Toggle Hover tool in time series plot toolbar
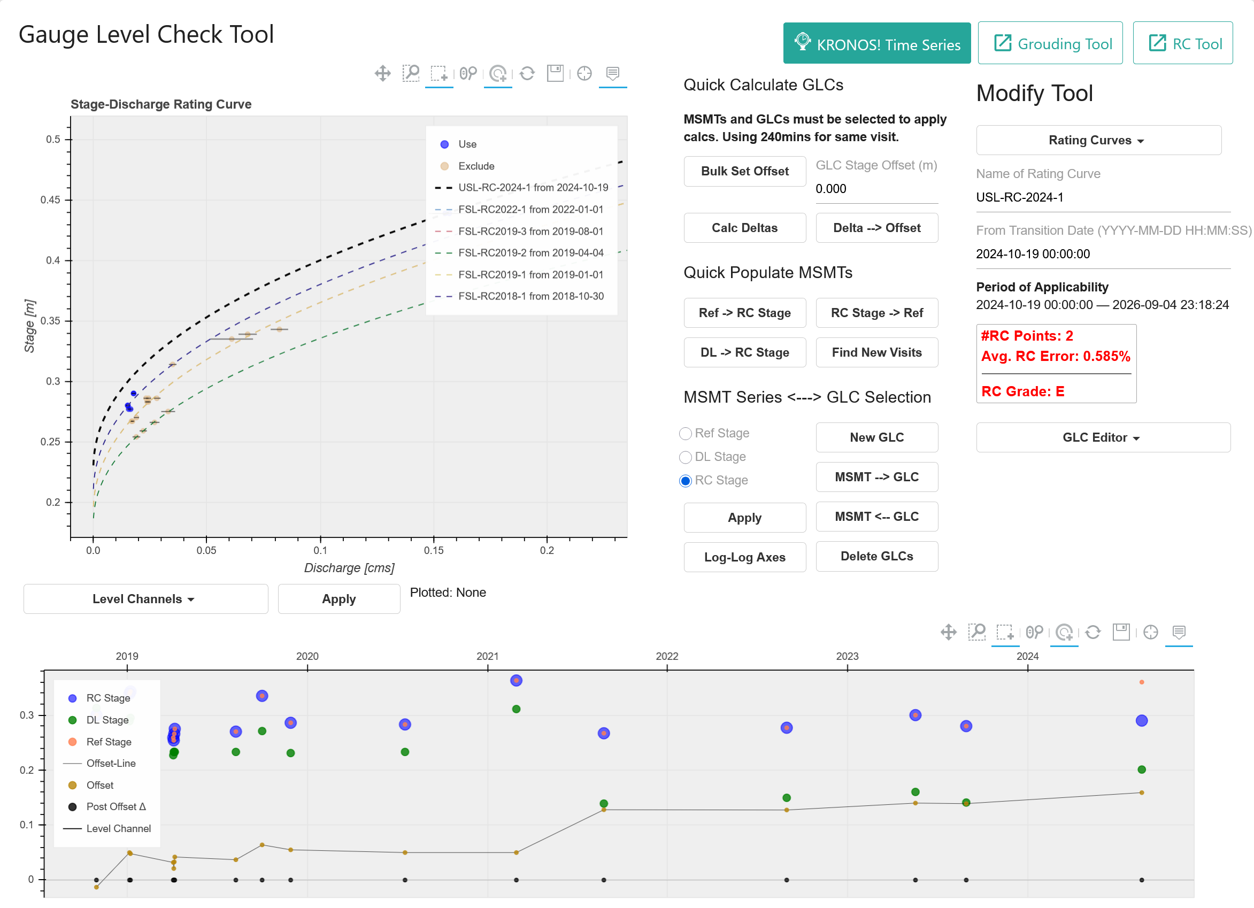This screenshot has width=1254, height=908. point(1179,632)
